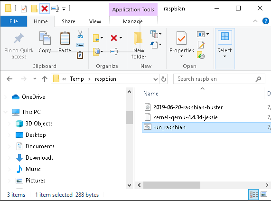Click quick access red Delete icon
Screen dimensions: 271x201
[45, 9]
